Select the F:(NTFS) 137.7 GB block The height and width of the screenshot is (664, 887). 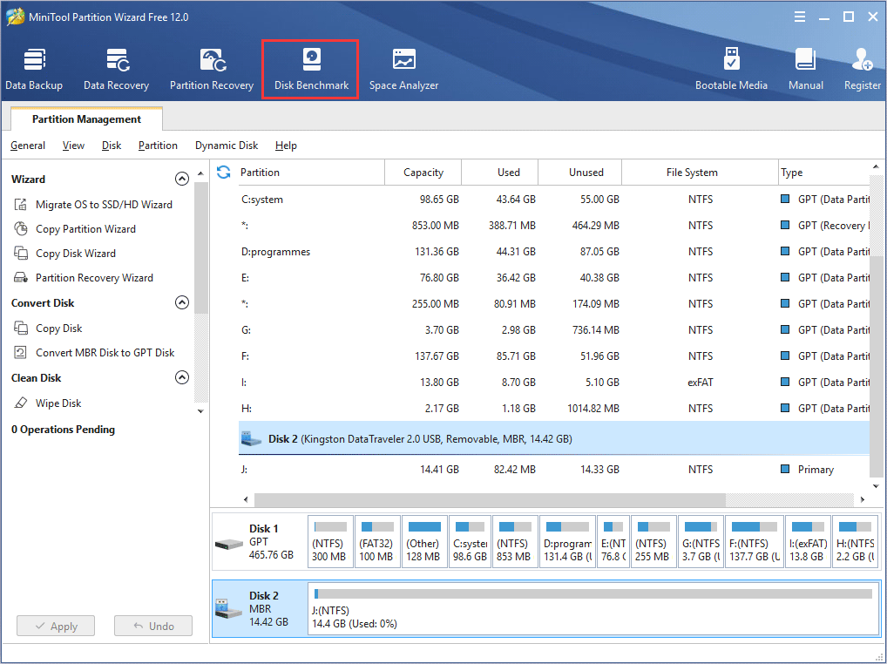(755, 541)
